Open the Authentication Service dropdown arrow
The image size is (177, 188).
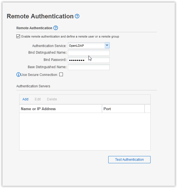click(x=107, y=45)
